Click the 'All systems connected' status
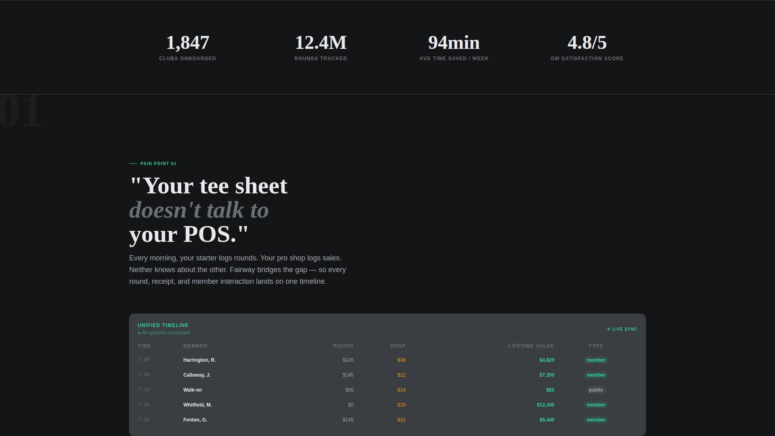Image resolution: width=775 pixels, height=436 pixels. pyautogui.click(x=164, y=333)
